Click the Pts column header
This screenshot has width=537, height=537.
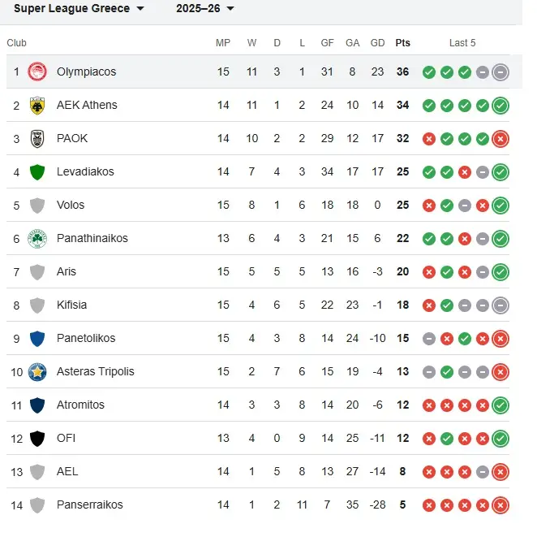click(x=402, y=43)
